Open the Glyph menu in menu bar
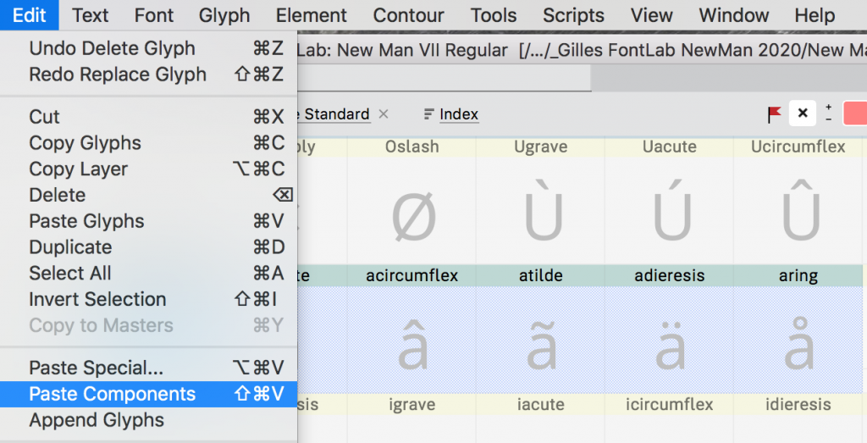This screenshot has height=443, width=867. [x=224, y=15]
